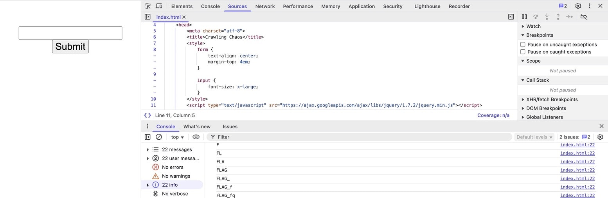Expand the Watch section
The image size is (608, 198).
[x=523, y=26]
